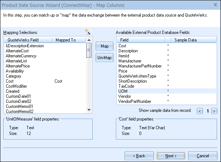Cancel the Product Data Source Wizard
This screenshot has width=221, height=162.
pyautogui.click(x=202, y=156)
